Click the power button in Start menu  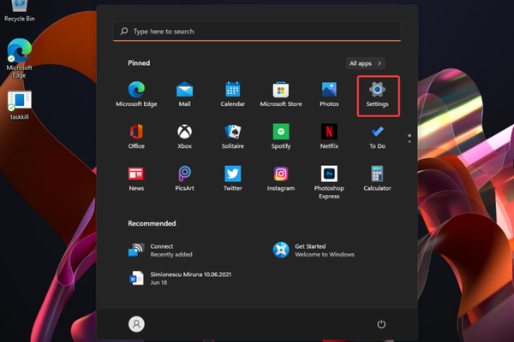[381, 324]
